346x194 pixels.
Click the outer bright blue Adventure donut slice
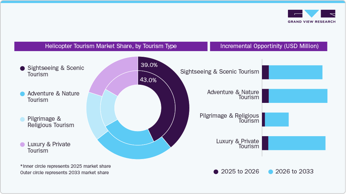click(135, 152)
